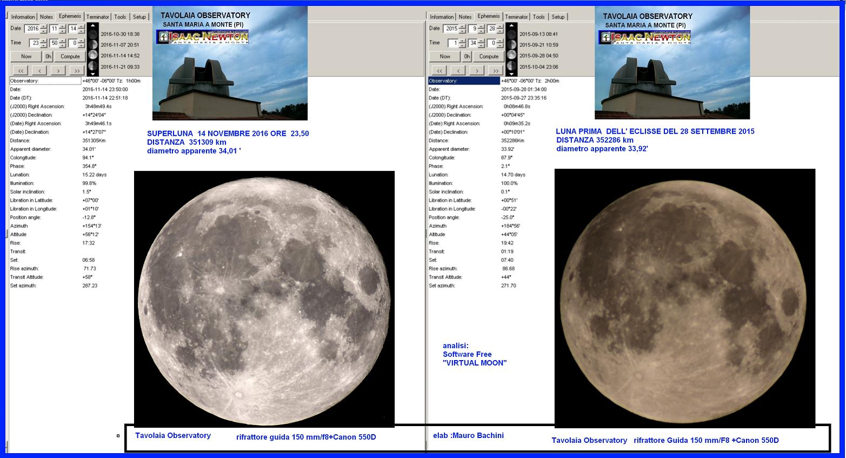
Task: Click the 0h button in the 2016 panel
Action: 48,56
